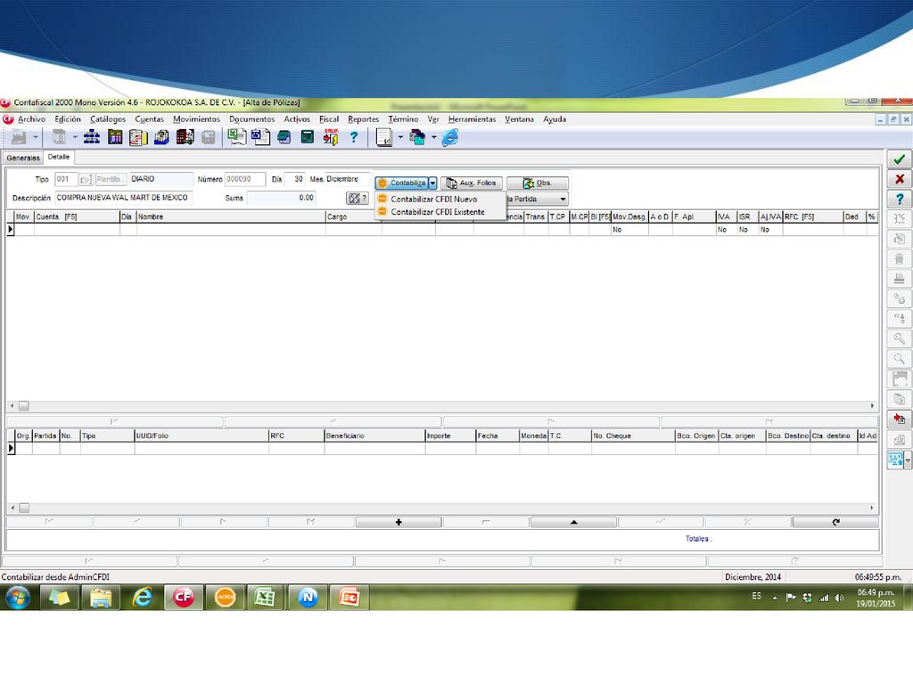Click the teal cash register toolbar icon
913x684 pixels.
(284, 137)
